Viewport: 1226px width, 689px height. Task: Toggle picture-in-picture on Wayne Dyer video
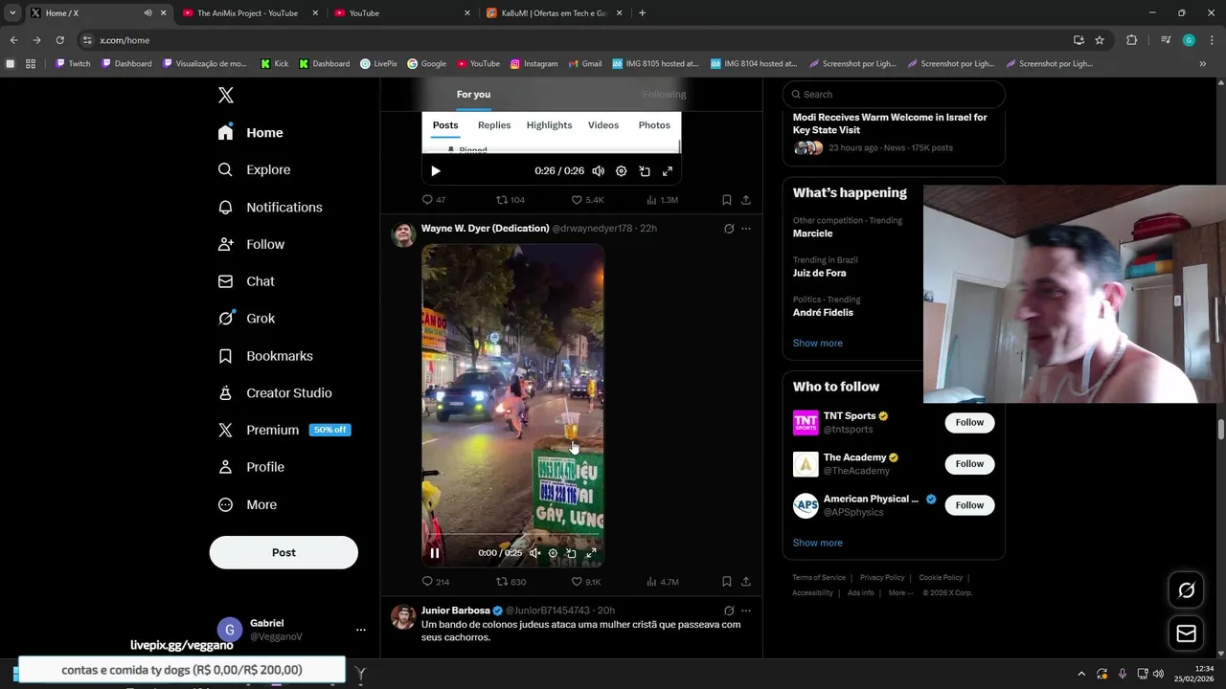point(571,553)
